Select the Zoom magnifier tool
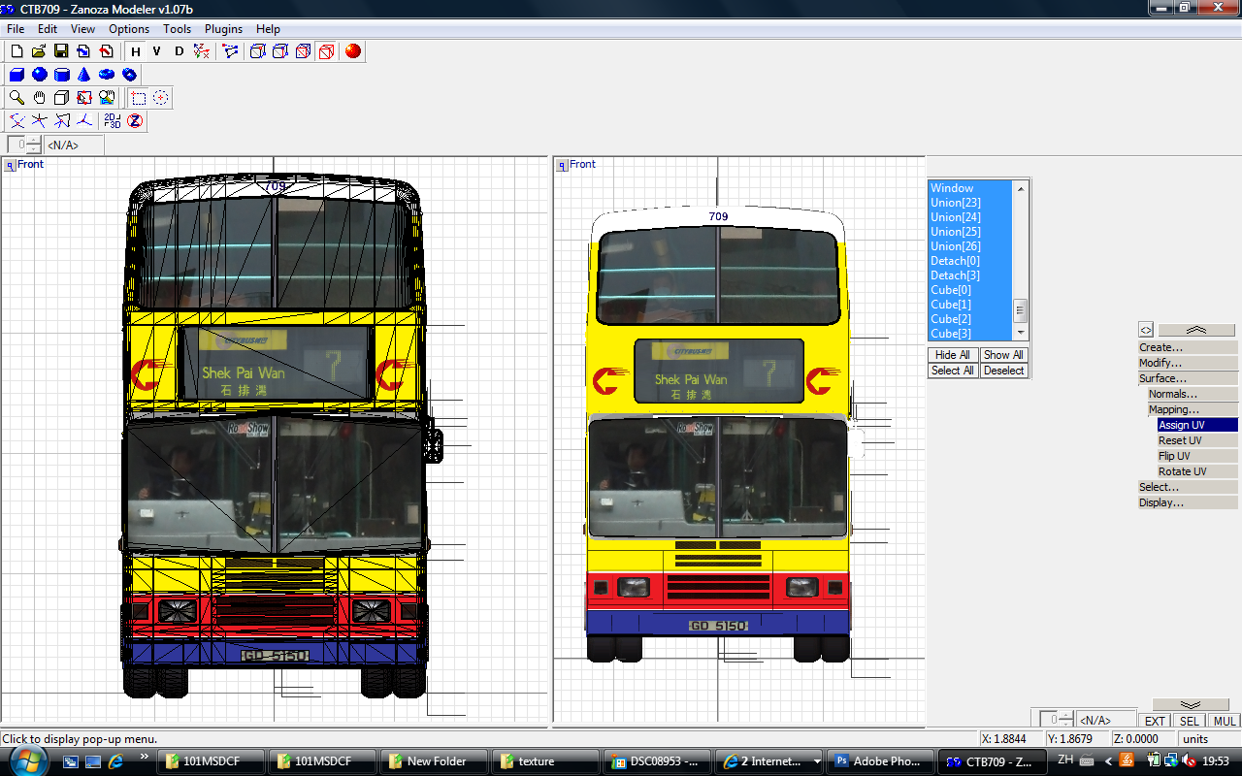 (x=16, y=98)
